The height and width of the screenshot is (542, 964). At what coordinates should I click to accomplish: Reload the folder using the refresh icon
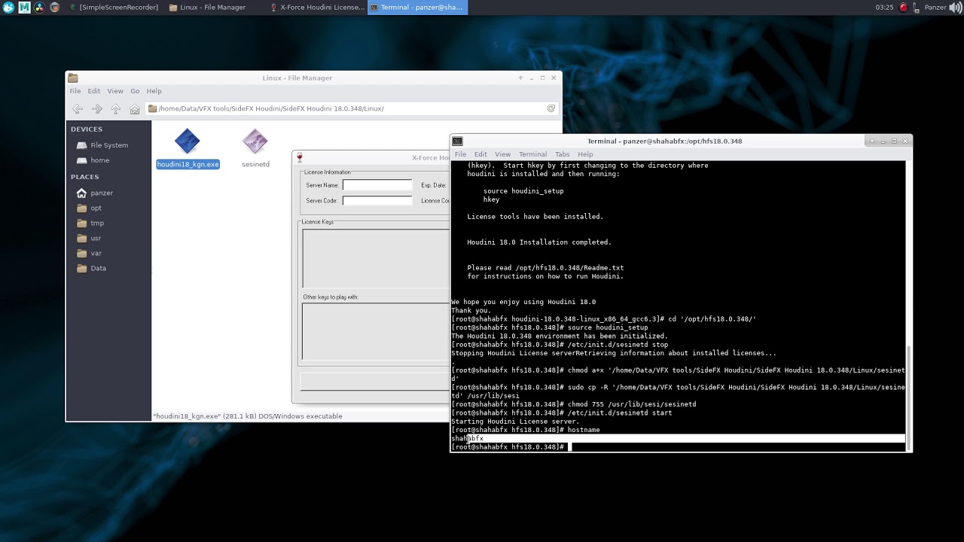point(551,108)
